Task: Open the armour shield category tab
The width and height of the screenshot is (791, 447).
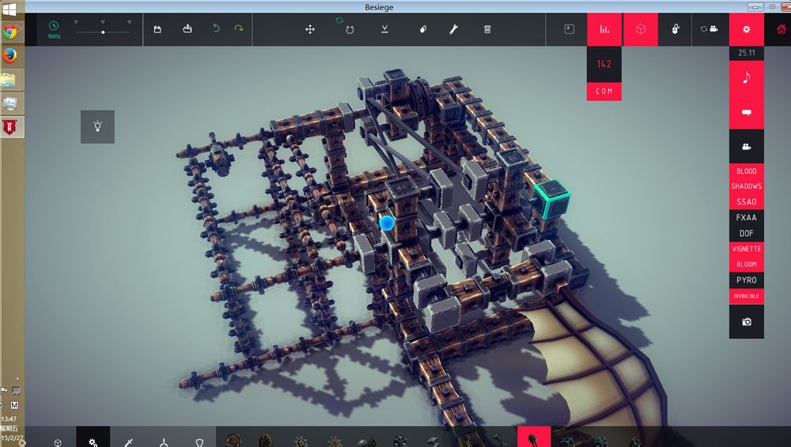Action: [x=199, y=441]
